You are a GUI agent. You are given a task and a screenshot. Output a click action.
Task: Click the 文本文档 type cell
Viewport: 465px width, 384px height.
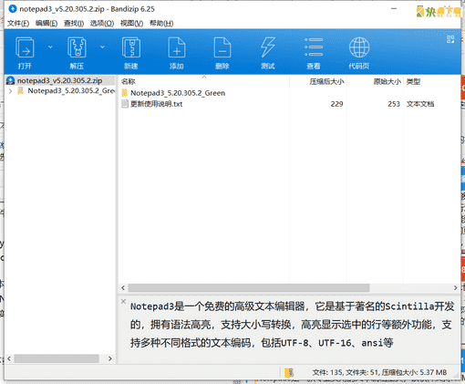pos(420,104)
